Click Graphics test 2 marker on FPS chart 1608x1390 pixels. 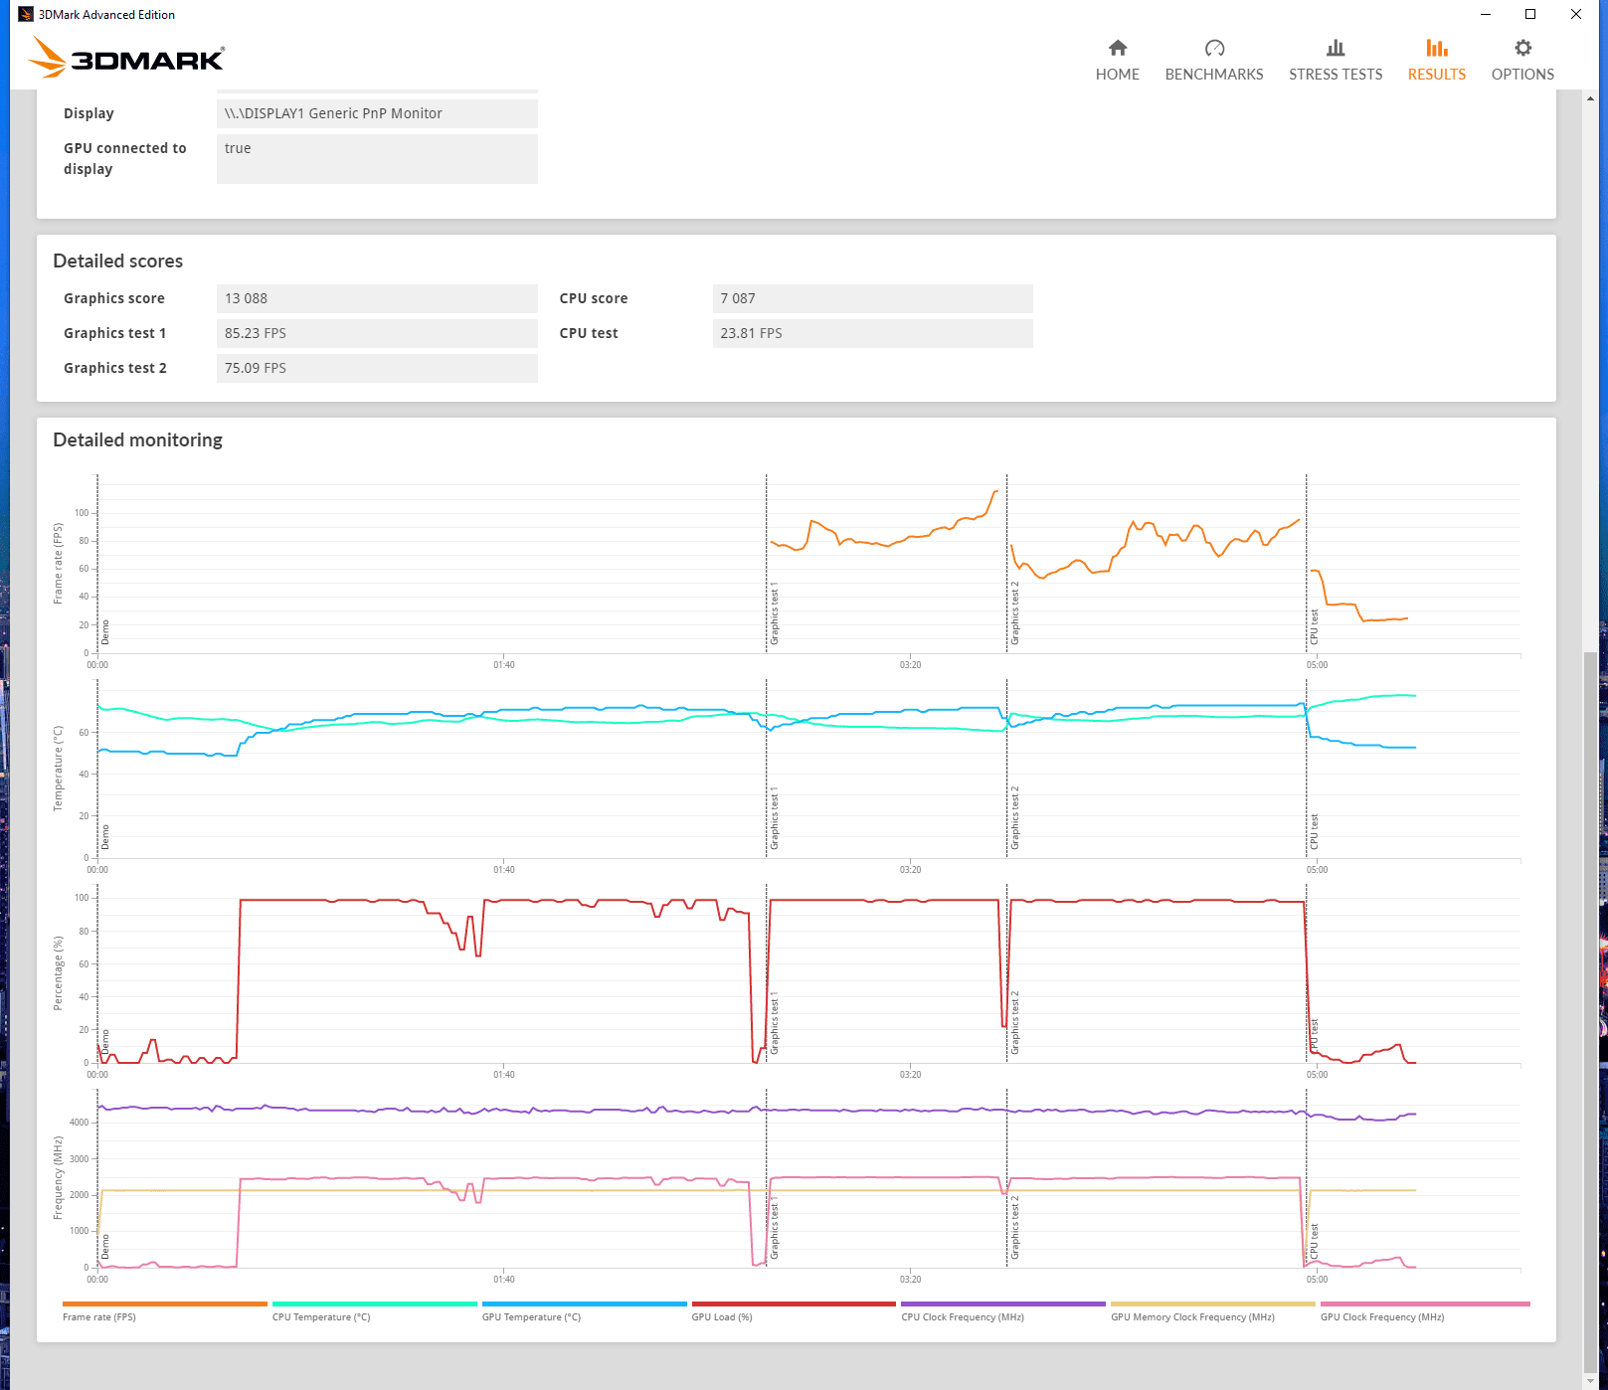click(1014, 613)
